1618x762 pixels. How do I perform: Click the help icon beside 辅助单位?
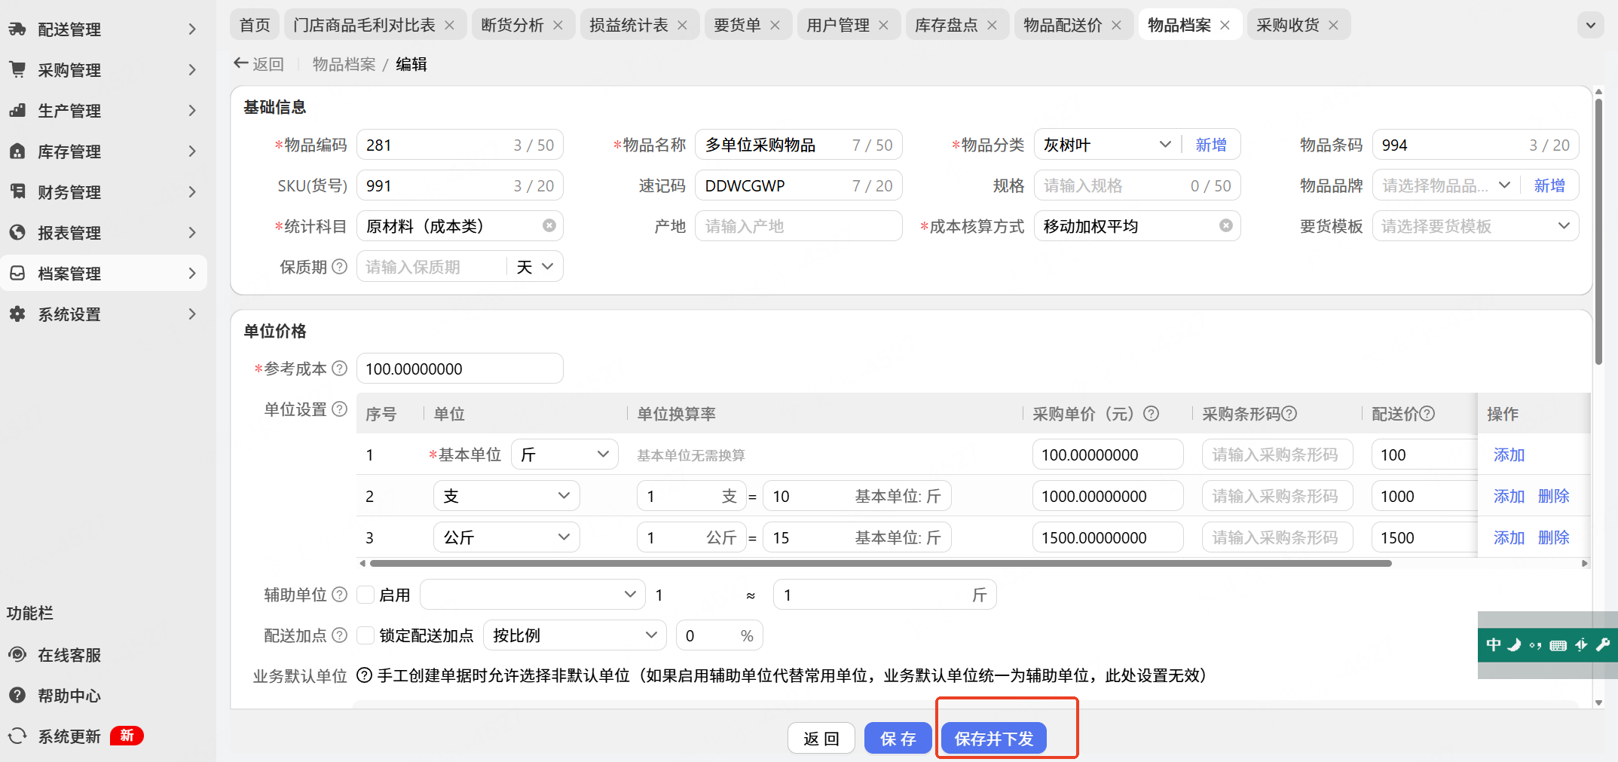(340, 595)
